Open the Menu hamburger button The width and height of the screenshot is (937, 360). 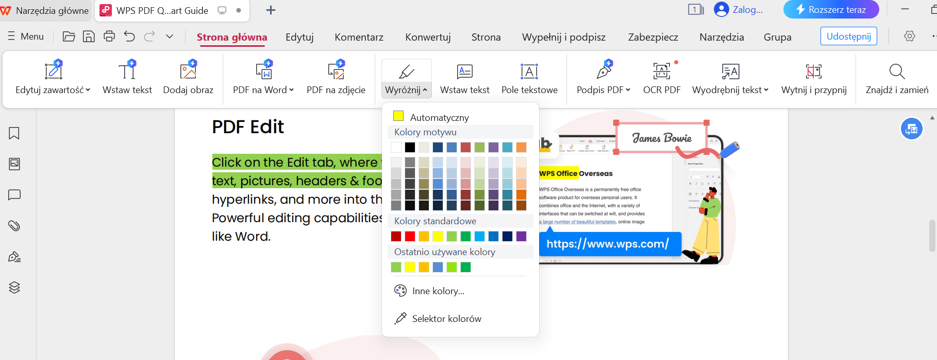(26, 37)
